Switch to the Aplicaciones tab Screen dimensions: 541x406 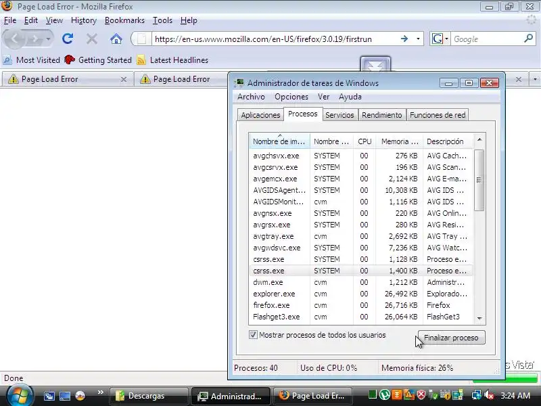pos(260,115)
